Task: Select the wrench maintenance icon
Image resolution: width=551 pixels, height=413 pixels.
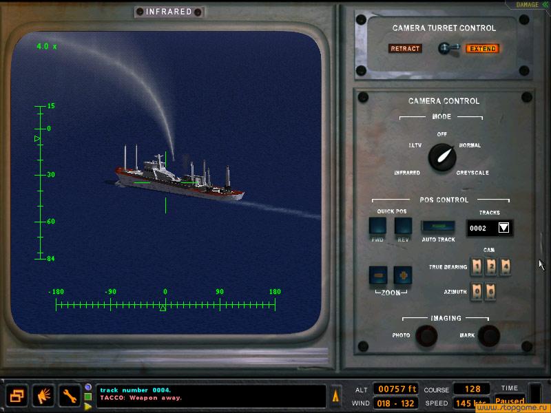Action: pos(68,397)
